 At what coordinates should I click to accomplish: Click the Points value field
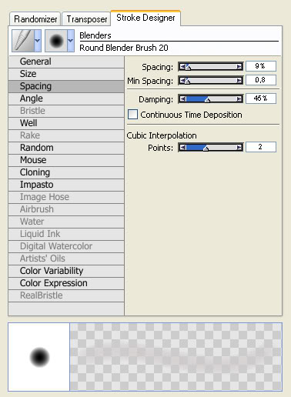(x=261, y=147)
